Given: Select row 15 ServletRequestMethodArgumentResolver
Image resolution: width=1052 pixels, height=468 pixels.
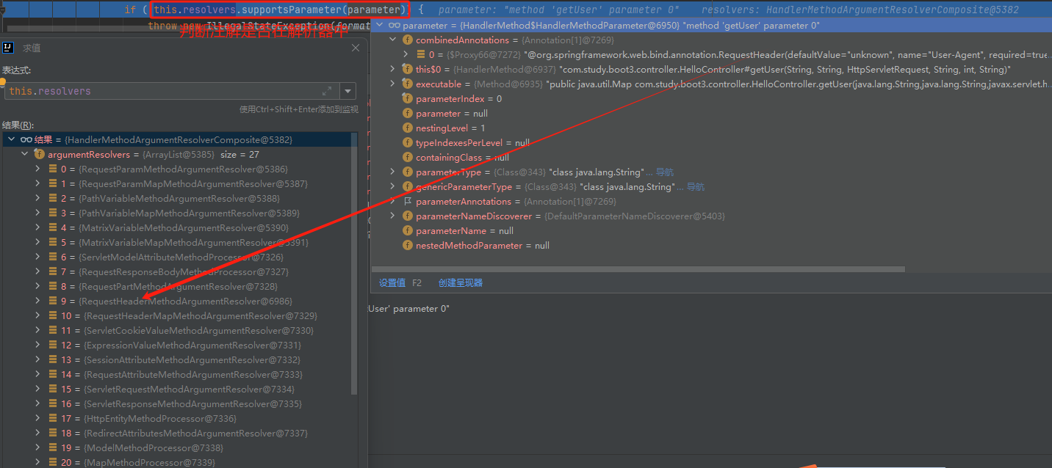Looking at the screenshot, I should click(x=176, y=389).
